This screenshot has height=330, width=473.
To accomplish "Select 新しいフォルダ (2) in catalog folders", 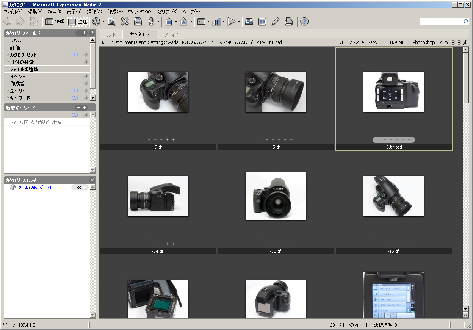I will tap(34, 188).
